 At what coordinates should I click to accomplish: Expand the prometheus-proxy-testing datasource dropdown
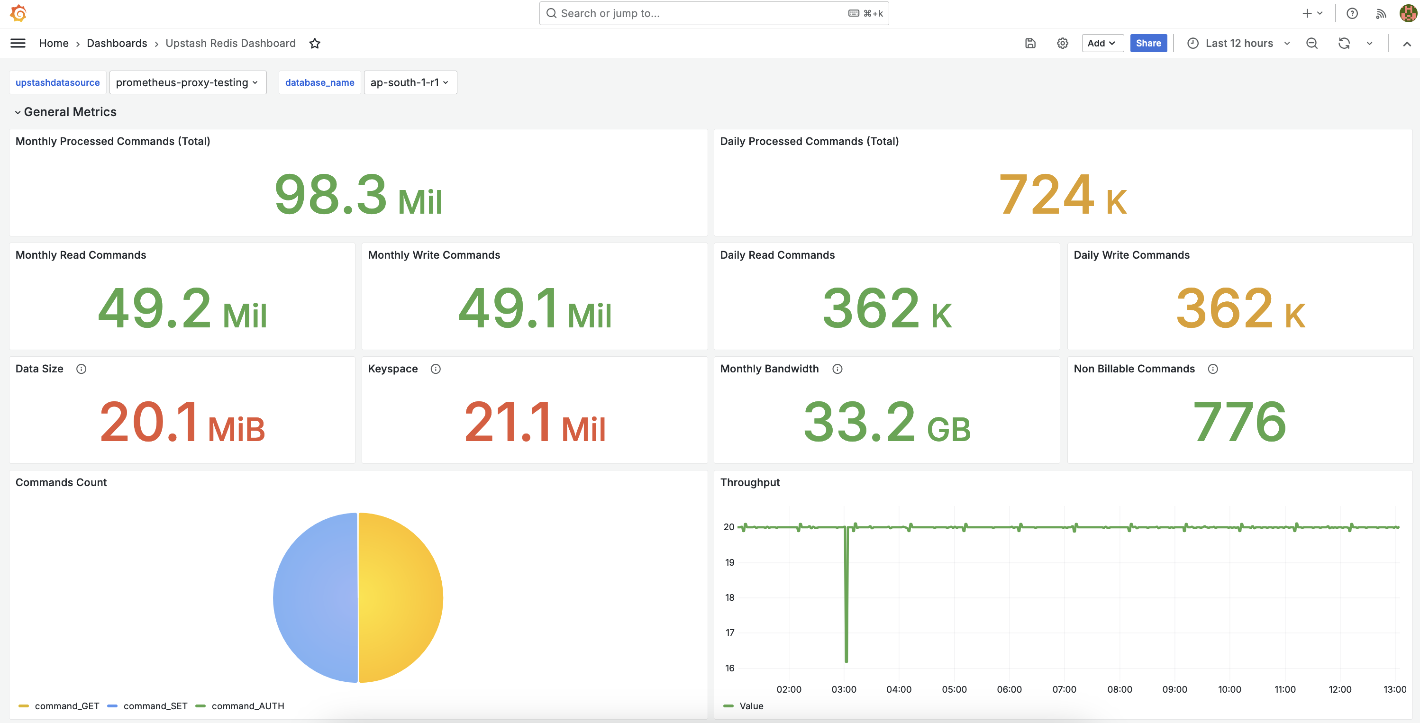[x=187, y=82]
